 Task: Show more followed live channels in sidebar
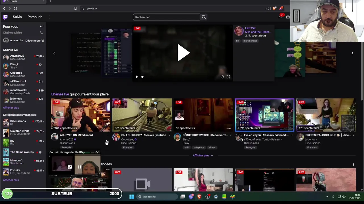click(x=11, y=108)
